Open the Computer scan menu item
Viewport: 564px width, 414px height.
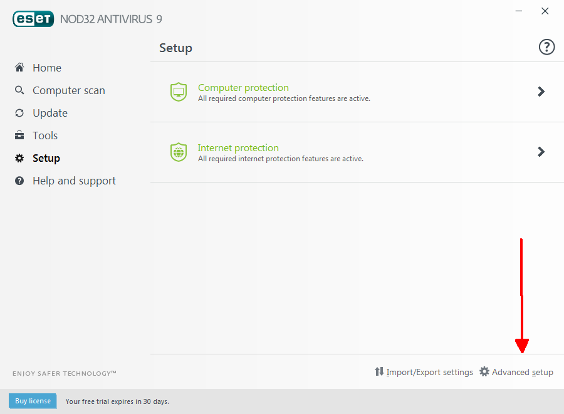coord(69,90)
